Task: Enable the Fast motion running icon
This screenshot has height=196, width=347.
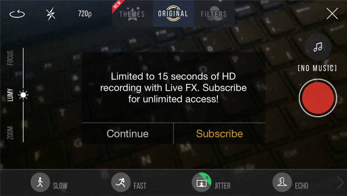Action: (121, 182)
